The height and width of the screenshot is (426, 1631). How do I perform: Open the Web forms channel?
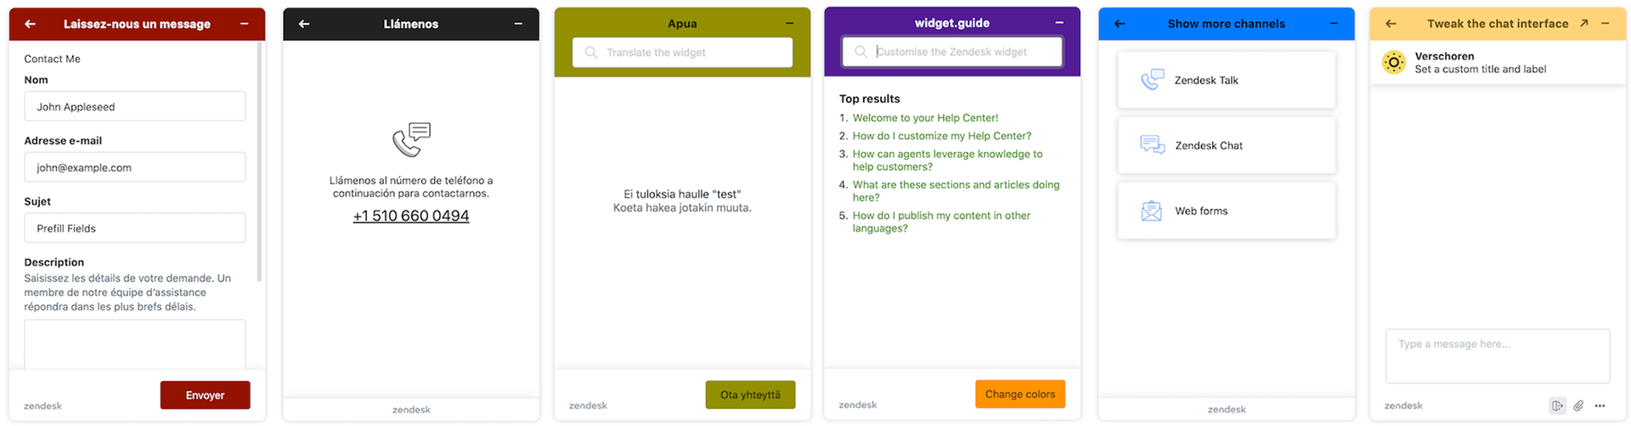click(x=1226, y=210)
